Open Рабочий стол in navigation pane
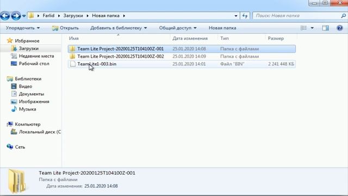 coord(34,64)
